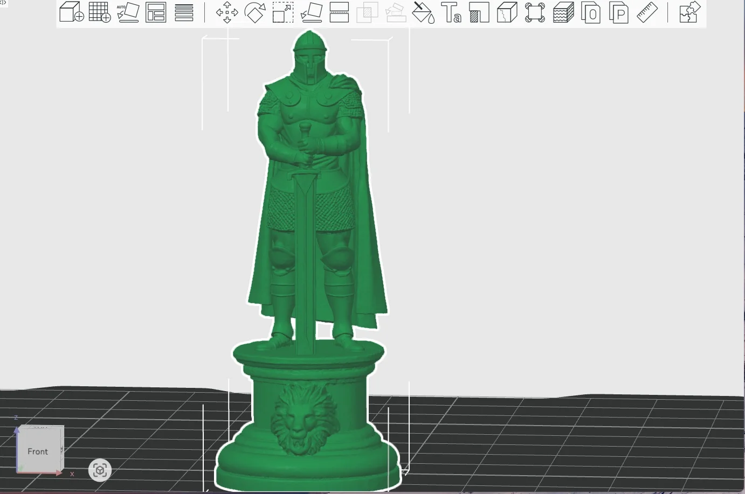The width and height of the screenshot is (745, 494).
Task: Click the Front face of view cube
Action: click(38, 451)
